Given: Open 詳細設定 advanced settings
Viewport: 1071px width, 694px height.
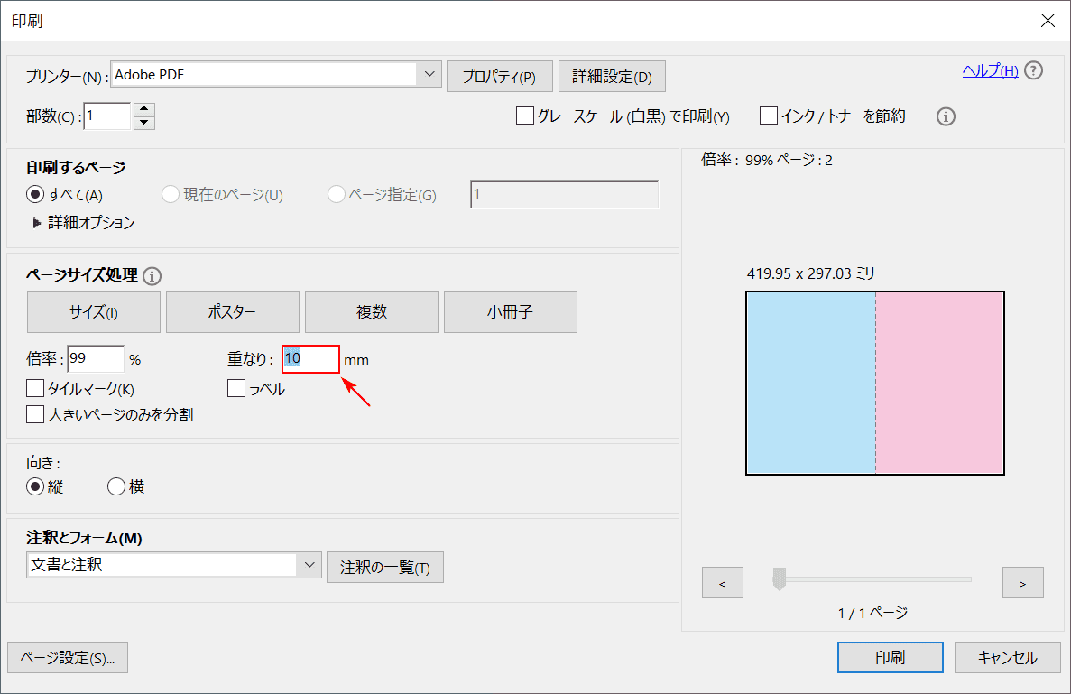Looking at the screenshot, I should tap(612, 77).
